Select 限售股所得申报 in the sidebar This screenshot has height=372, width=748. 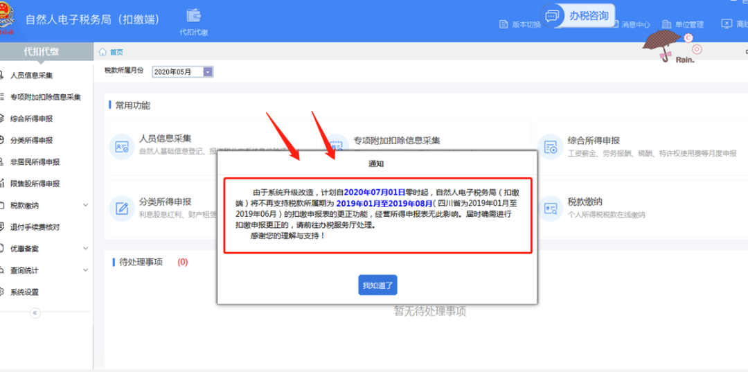click(35, 184)
